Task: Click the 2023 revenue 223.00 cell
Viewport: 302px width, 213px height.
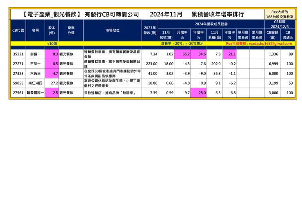Action: pyautogui.click(x=150, y=64)
